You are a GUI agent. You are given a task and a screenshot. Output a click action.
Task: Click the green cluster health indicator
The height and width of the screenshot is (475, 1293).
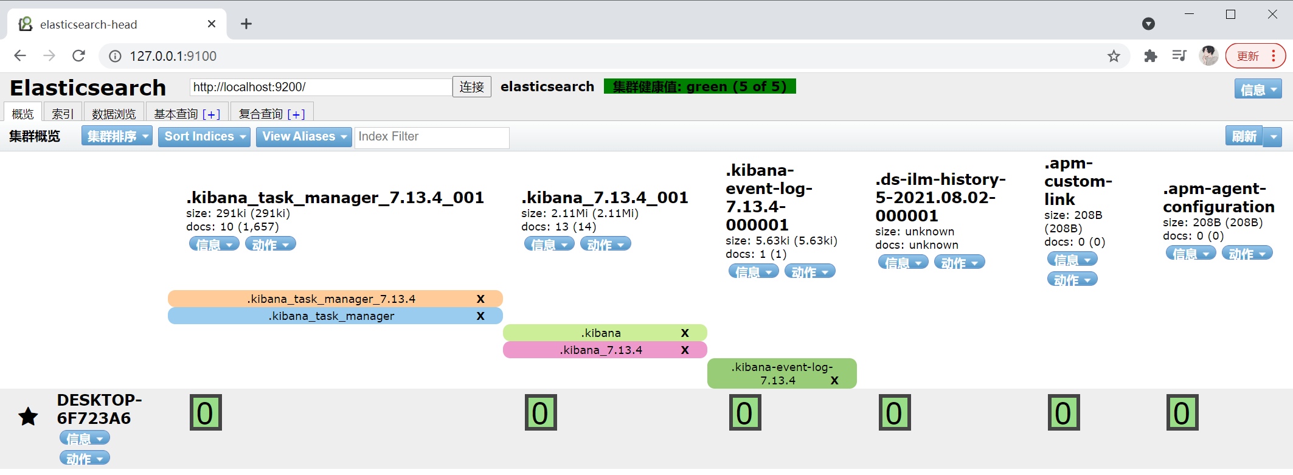pos(699,86)
